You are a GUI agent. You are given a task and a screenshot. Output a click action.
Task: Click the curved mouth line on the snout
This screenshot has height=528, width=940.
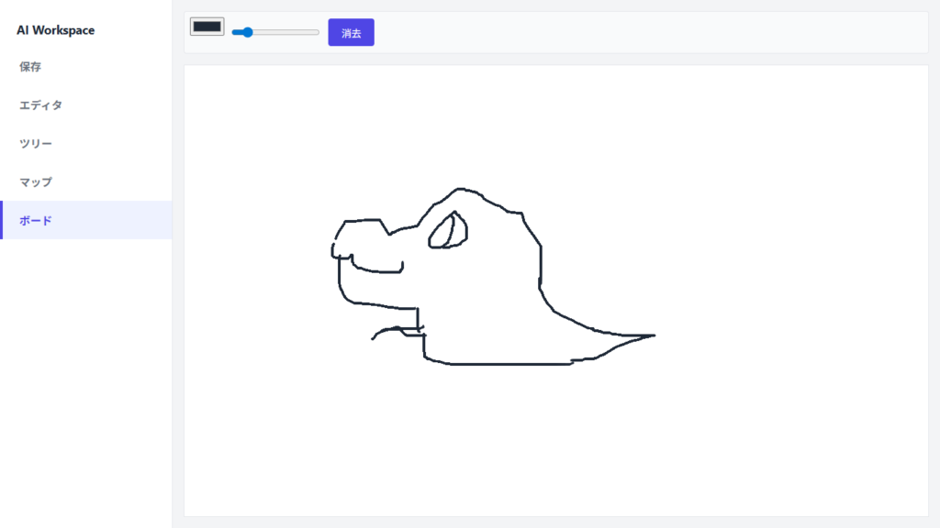coord(376,271)
